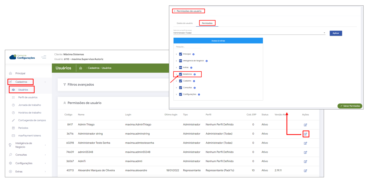Click info icon next to Relatórios
Viewport: 366px width, 180px height.
tap(195, 74)
